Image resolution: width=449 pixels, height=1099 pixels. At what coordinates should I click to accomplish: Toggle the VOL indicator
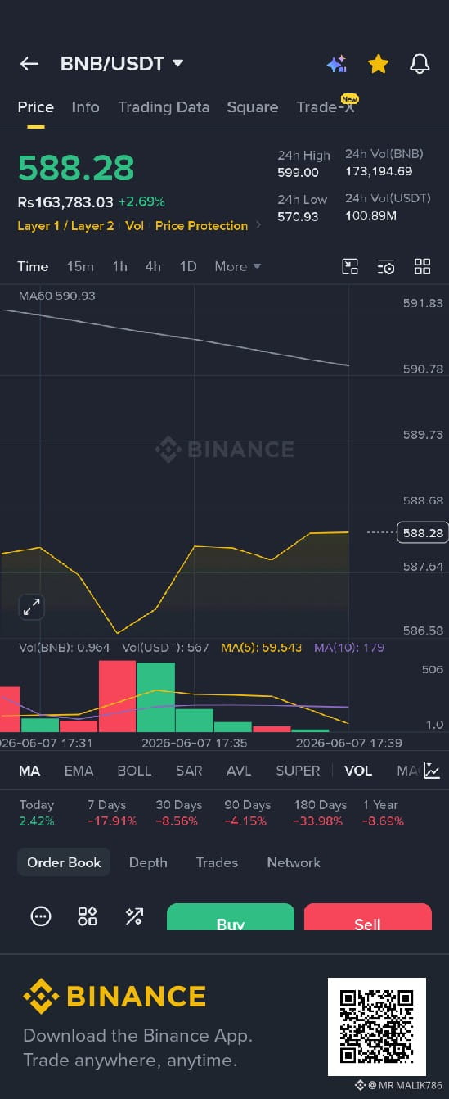358,771
